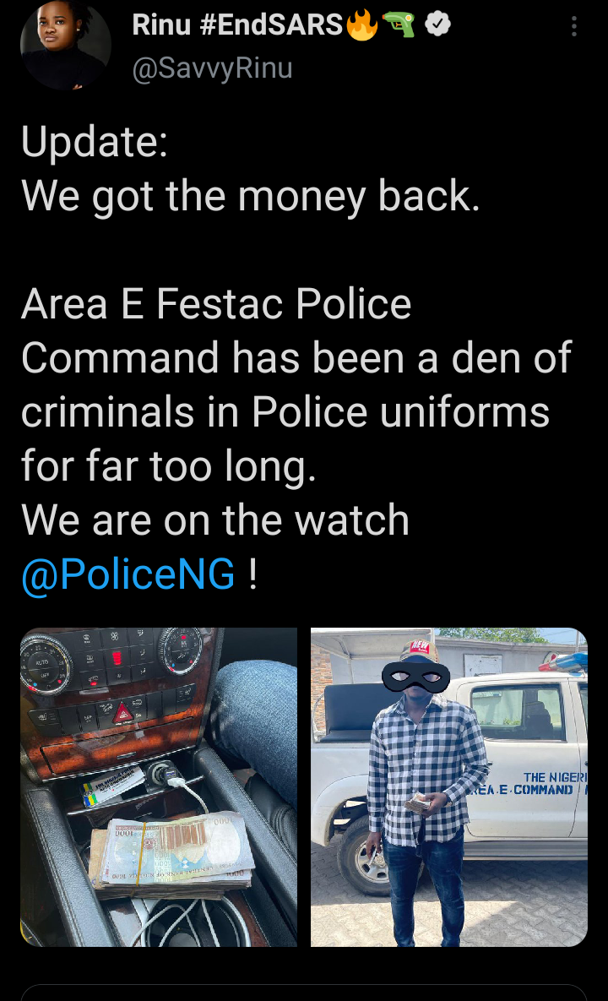Viewport: 608px width, 1001px height.
Task: Tap the red cap in right photo
Action: [x=419, y=651]
